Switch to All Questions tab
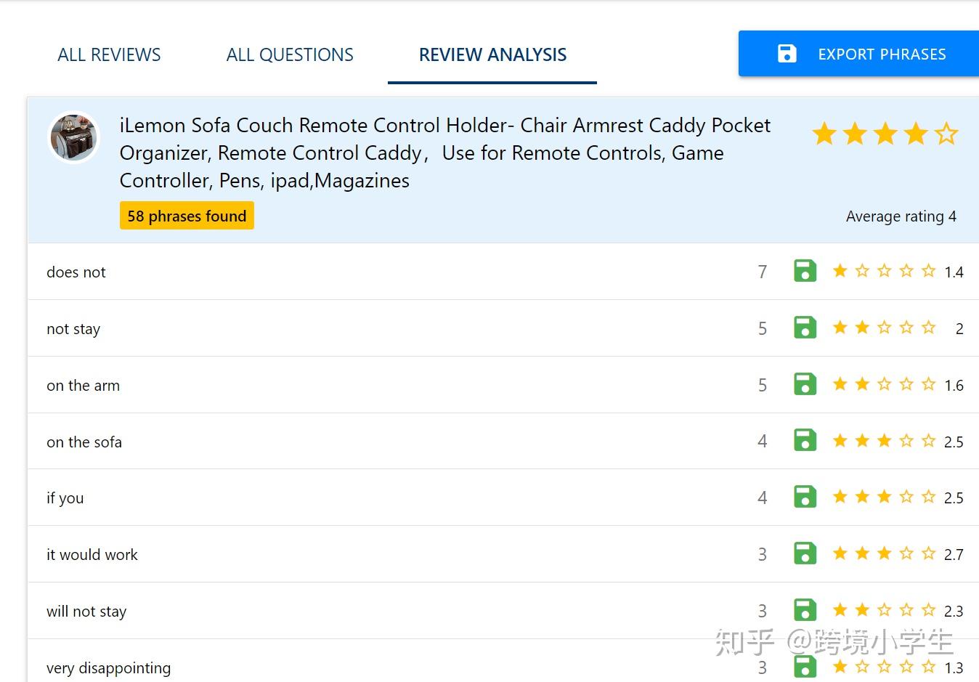Viewport: 979px width, 682px height. (290, 55)
